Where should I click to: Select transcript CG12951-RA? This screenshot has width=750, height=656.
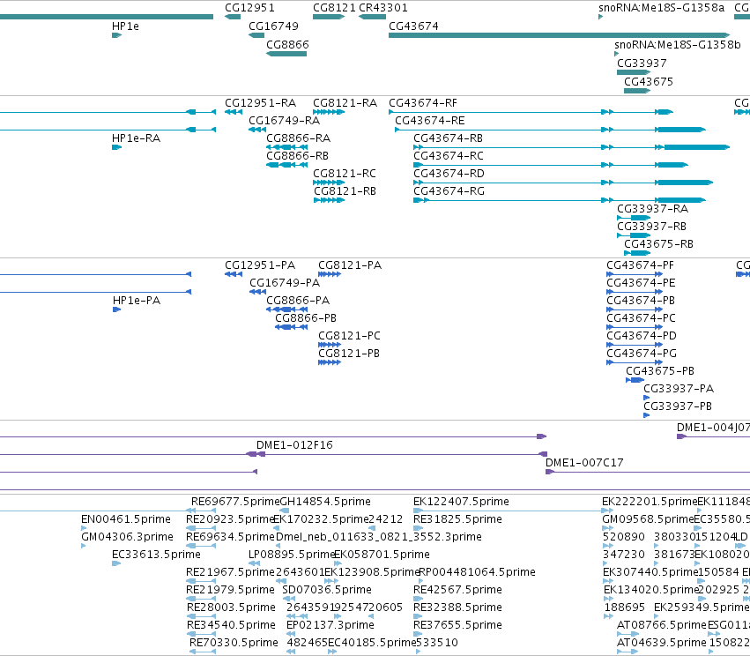(234, 112)
